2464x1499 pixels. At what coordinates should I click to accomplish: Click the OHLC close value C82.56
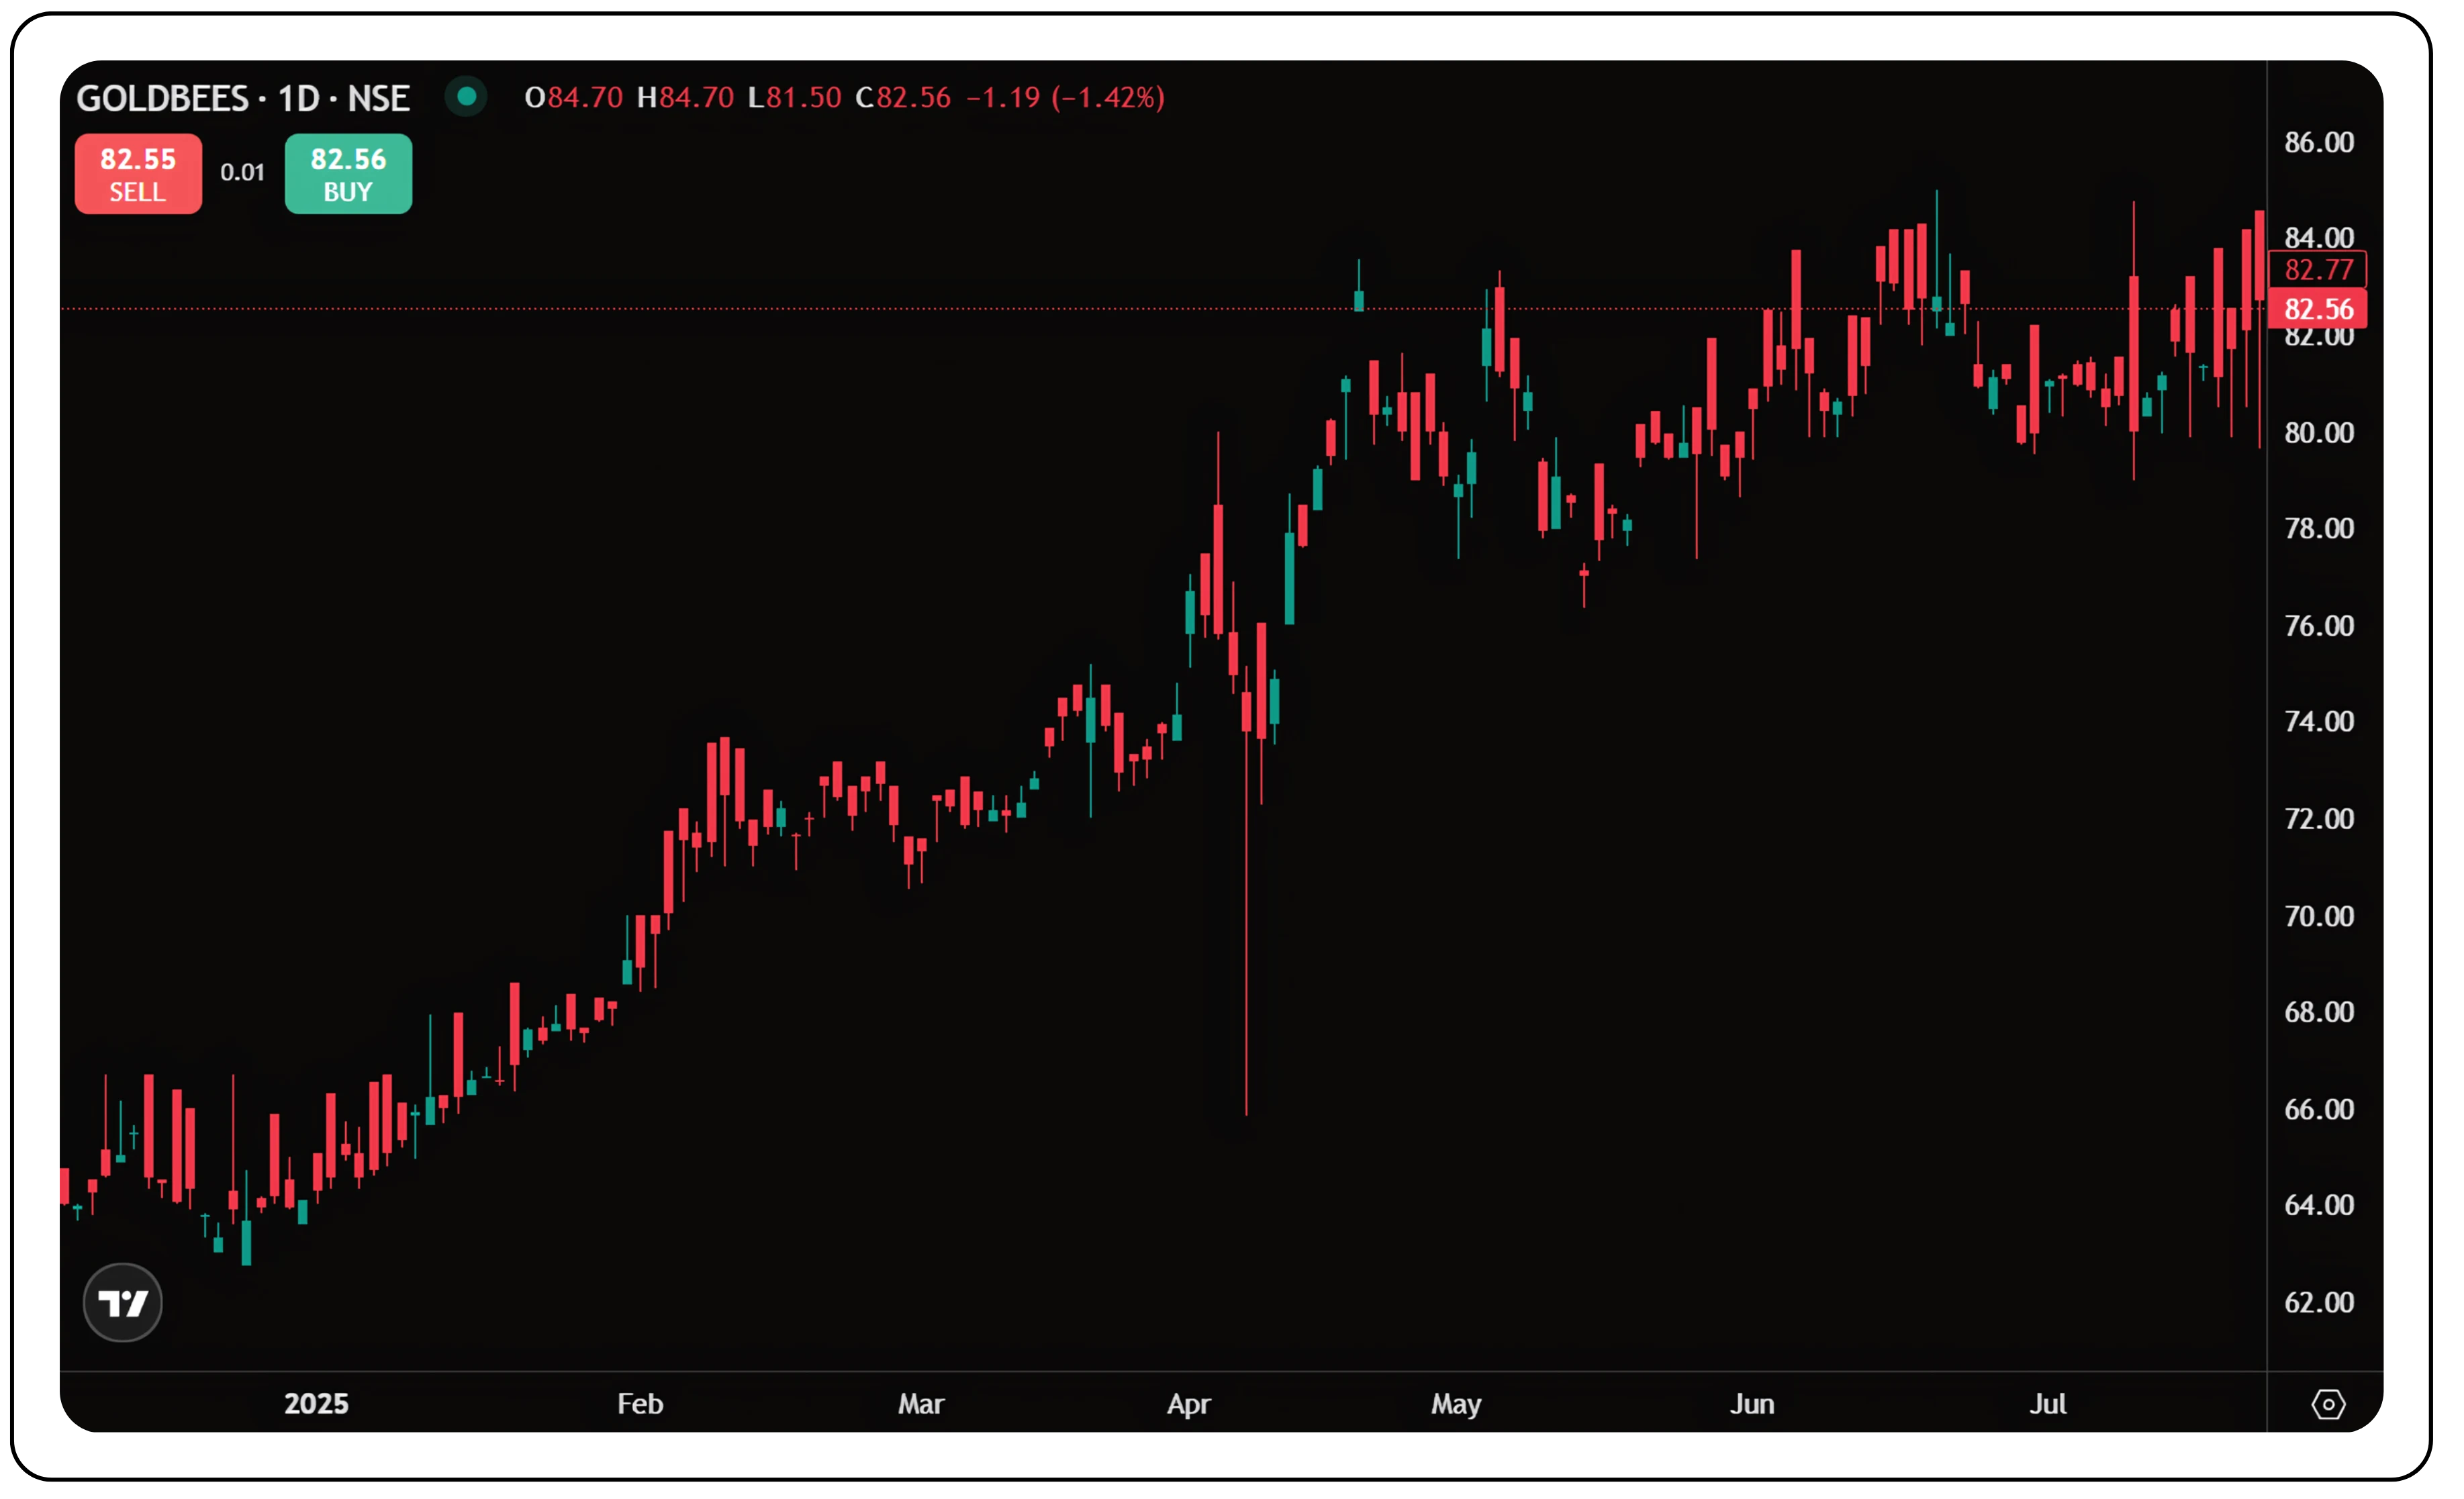point(903,98)
